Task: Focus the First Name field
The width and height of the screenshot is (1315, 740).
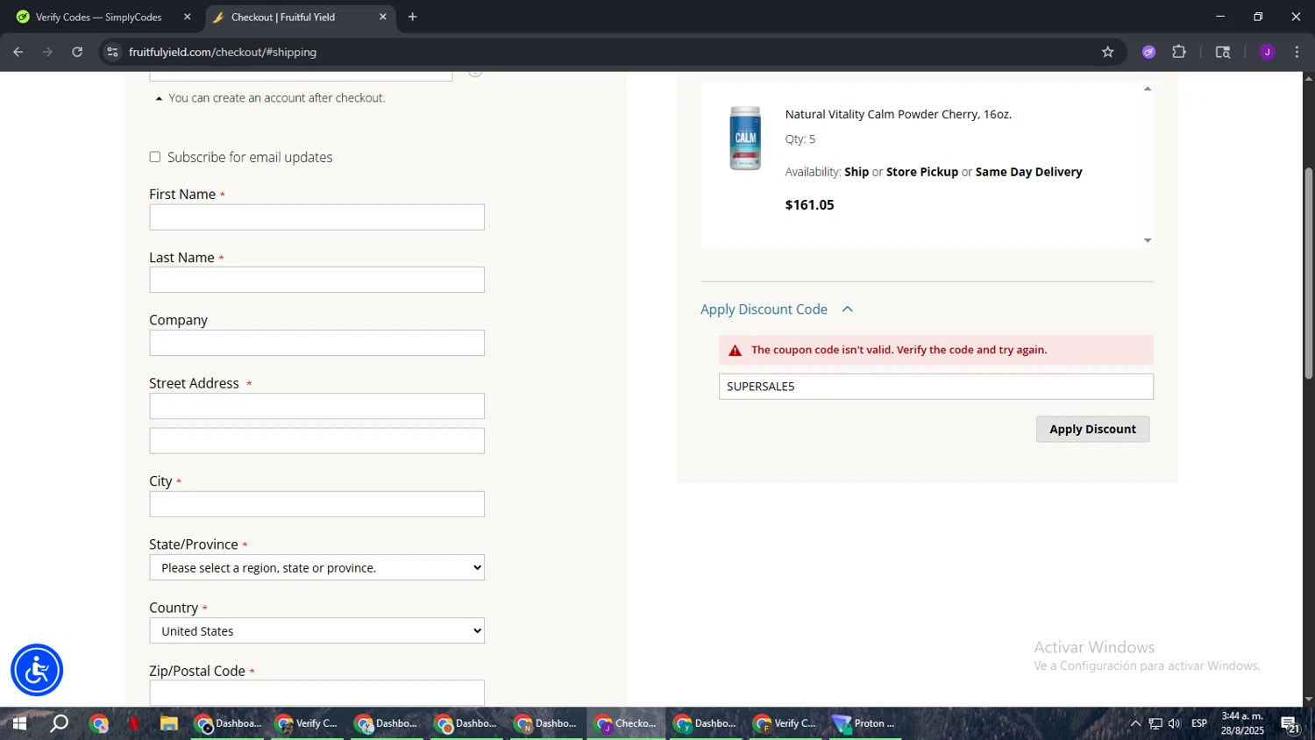Action: click(x=316, y=217)
